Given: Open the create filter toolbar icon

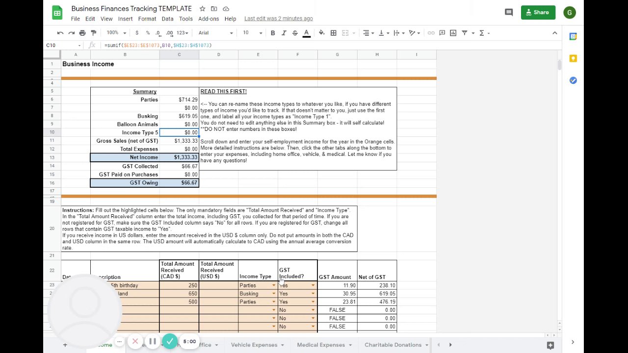Looking at the screenshot, I should coord(464,33).
